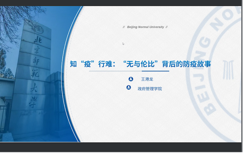This screenshot has height=153, width=243.
Task: Select the department text 政府管理学院
Action: pyautogui.click(x=150, y=88)
